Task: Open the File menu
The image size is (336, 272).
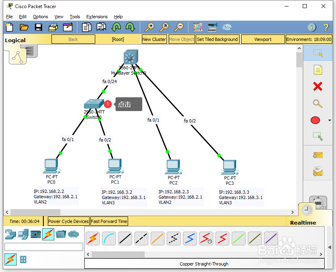Action: (x=9, y=17)
